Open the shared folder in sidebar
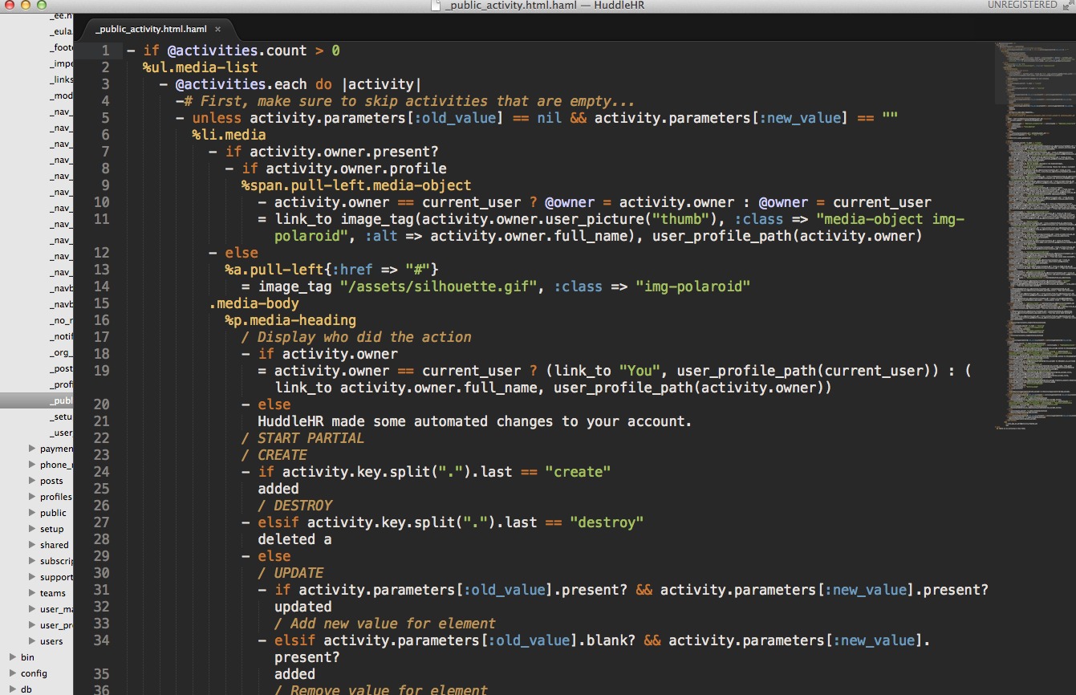Image resolution: width=1076 pixels, height=695 pixels. pyautogui.click(x=54, y=545)
